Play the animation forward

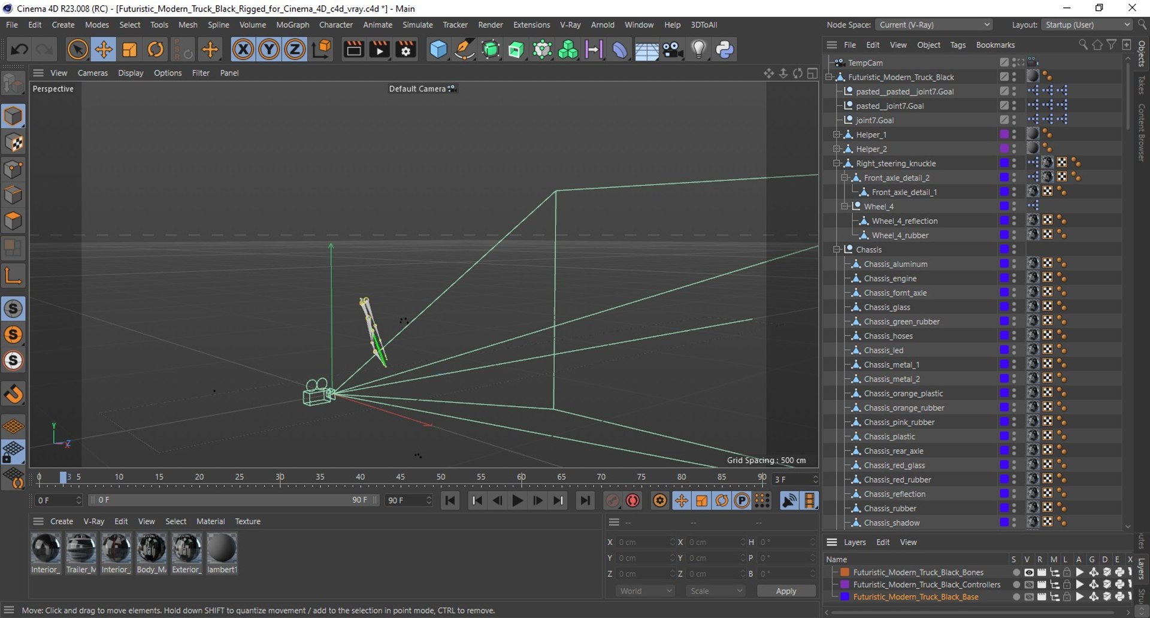click(x=517, y=501)
